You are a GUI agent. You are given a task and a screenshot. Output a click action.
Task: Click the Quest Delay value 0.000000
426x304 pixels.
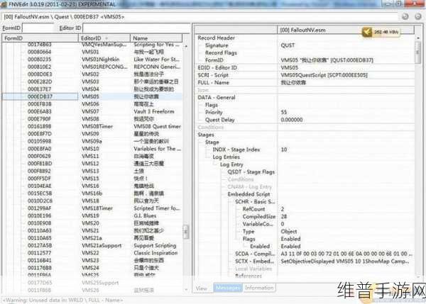[292, 120]
